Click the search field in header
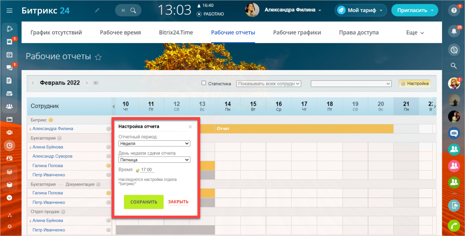This screenshot has width=465, height=236. pyautogui.click(x=128, y=10)
